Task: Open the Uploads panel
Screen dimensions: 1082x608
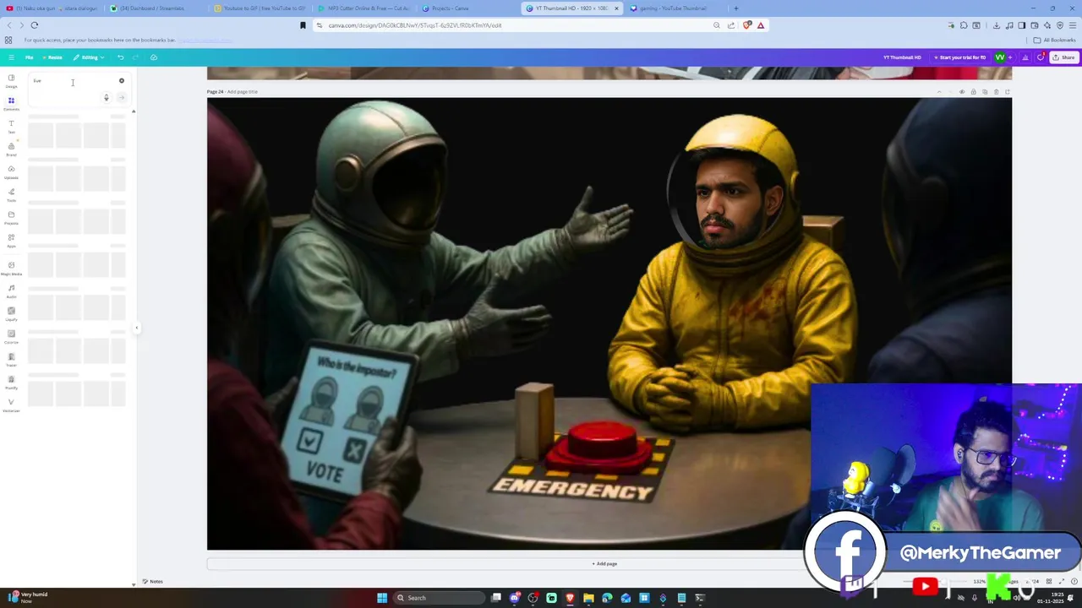Action: tap(11, 172)
